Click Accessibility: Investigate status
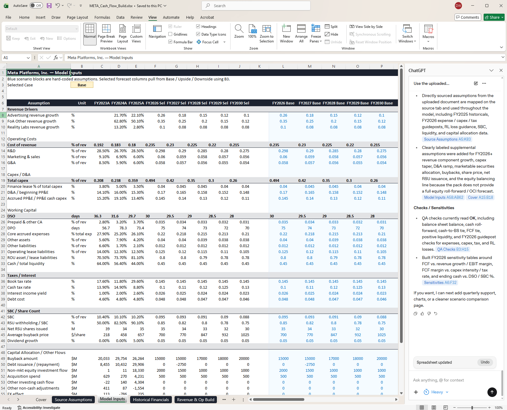The image size is (507, 410). pos(39,408)
